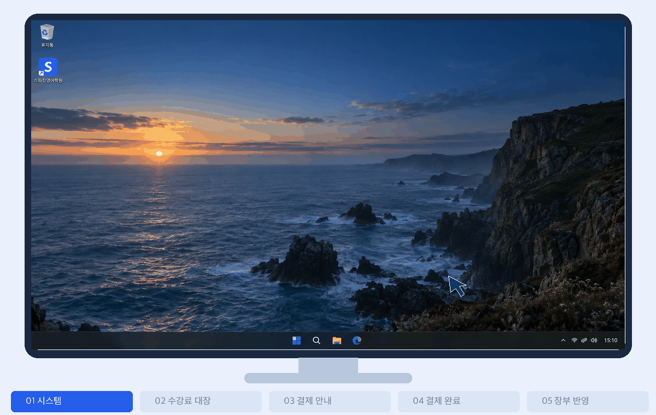Click the cloud sync tray icon

(x=584, y=341)
